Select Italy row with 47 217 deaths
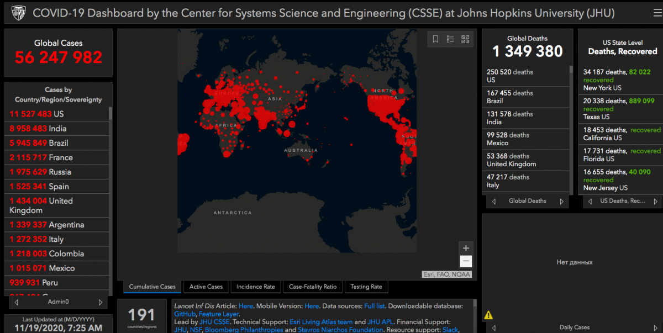Image resolution: width=663 pixels, height=333 pixels. click(x=526, y=181)
